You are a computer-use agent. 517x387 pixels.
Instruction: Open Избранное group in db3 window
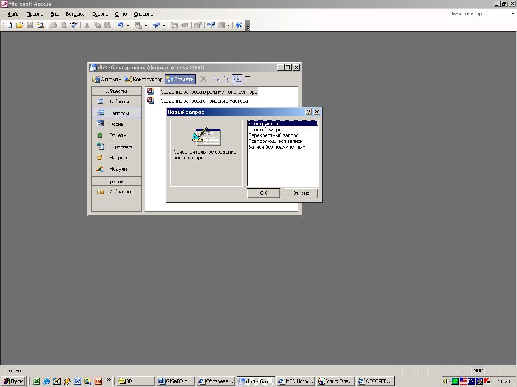[x=116, y=192]
